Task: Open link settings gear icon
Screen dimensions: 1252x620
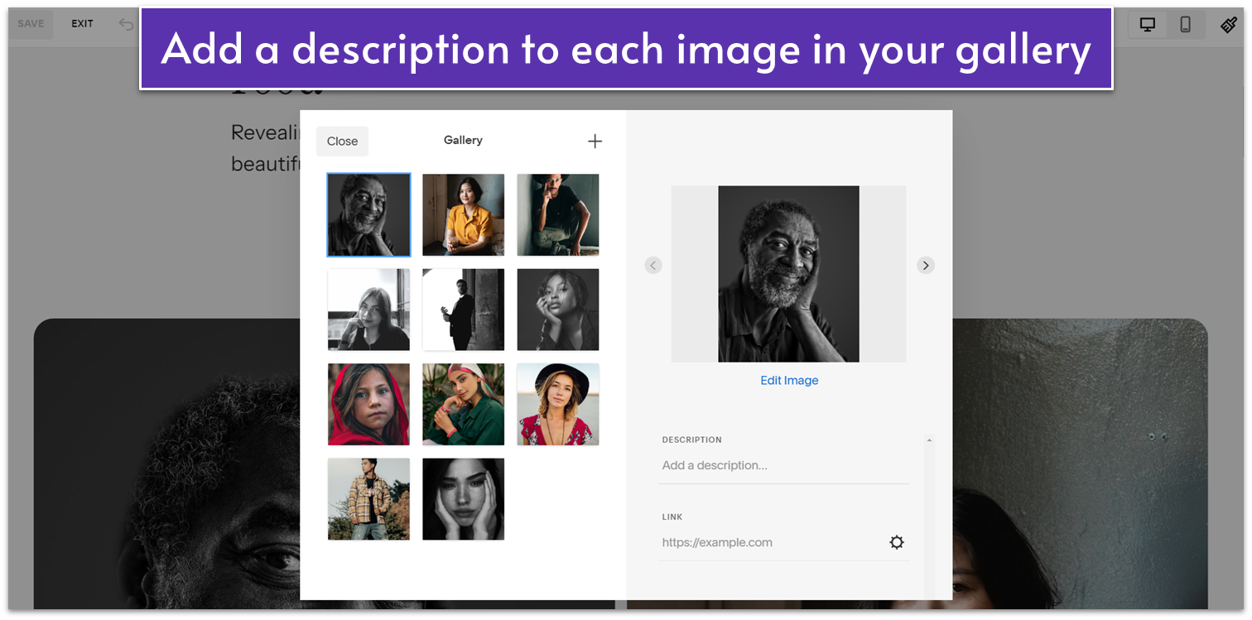Action: point(897,542)
